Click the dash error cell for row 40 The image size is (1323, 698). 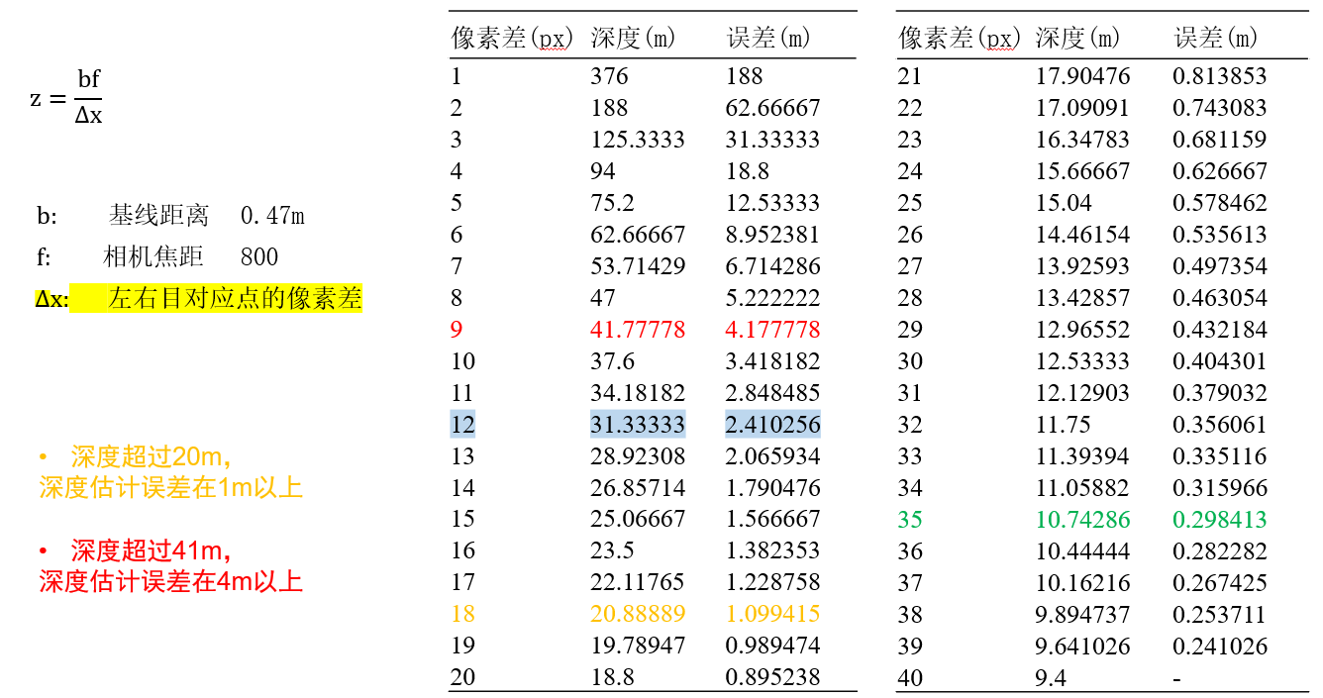[1177, 678]
